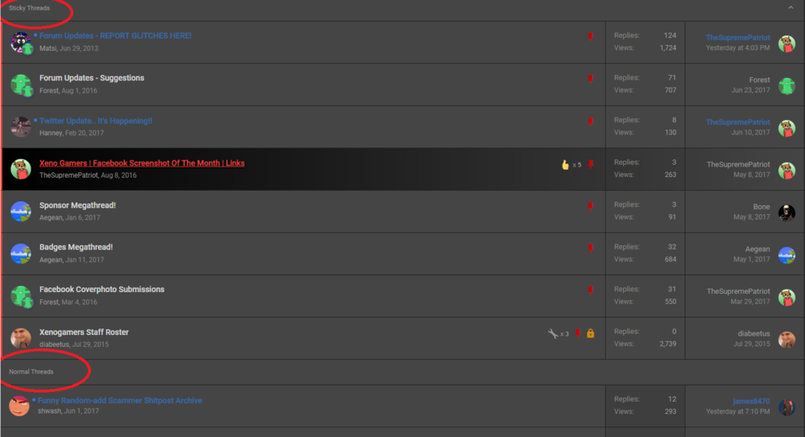Open last poster Bone on Sponsor Megathread row
Image resolution: width=805 pixels, height=437 pixels.
[762, 207]
